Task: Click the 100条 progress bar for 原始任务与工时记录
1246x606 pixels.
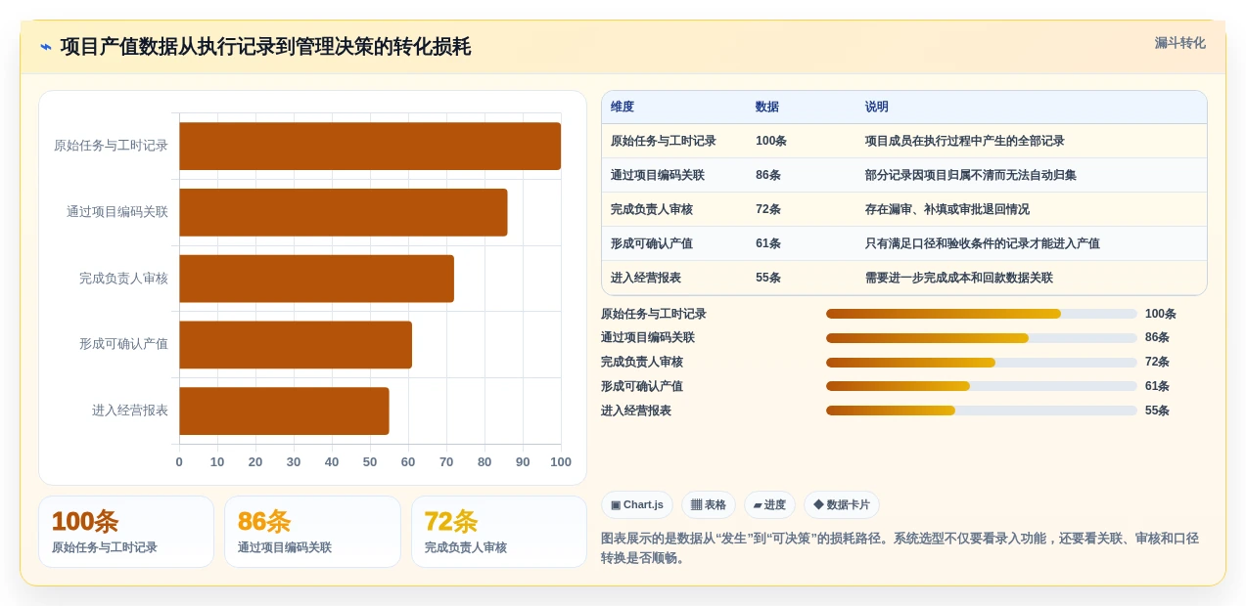Action: click(x=982, y=314)
